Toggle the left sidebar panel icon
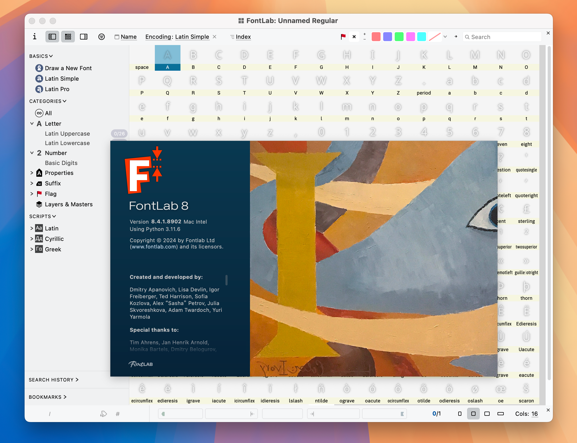This screenshot has width=577, height=443. pyautogui.click(x=52, y=37)
